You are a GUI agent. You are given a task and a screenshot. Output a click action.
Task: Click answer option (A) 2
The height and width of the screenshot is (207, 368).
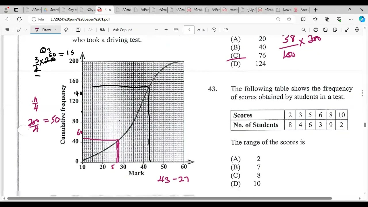245,159
